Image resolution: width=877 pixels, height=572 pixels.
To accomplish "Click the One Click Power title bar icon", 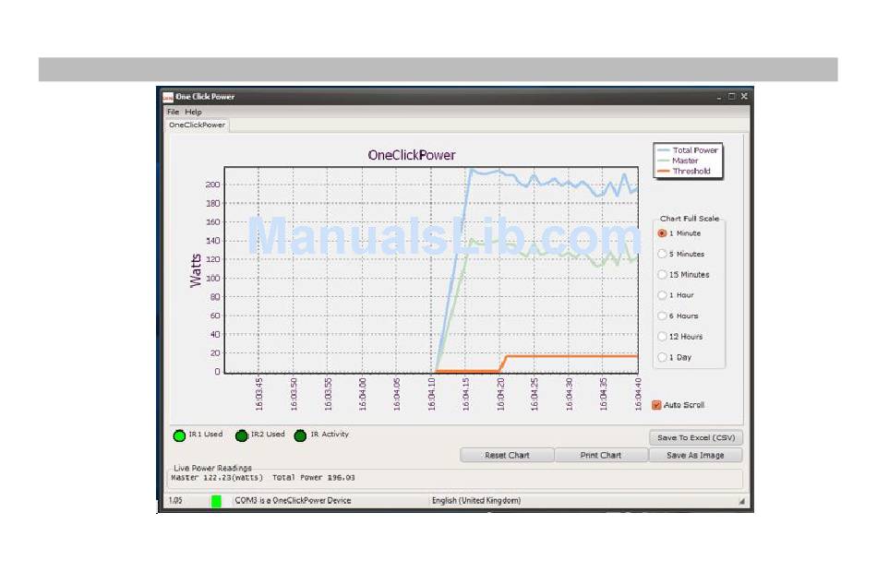I will [x=168, y=96].
